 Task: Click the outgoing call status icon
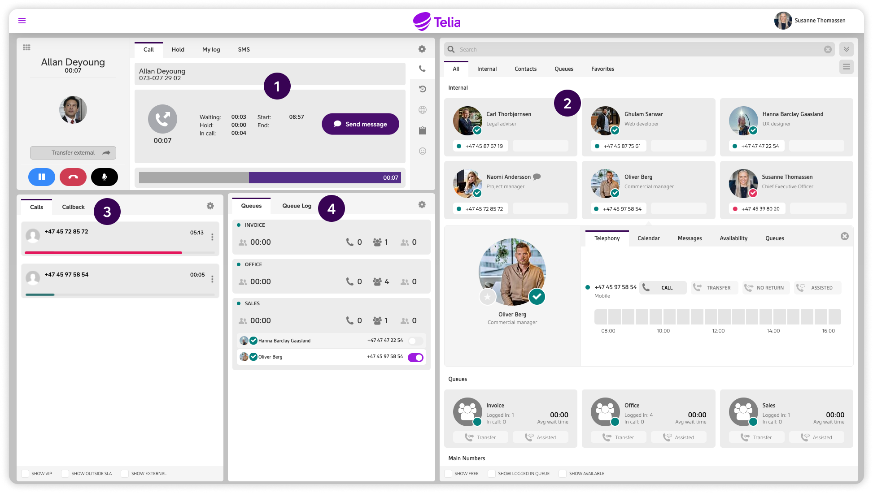pyautogui.click(x=162, y=119)
